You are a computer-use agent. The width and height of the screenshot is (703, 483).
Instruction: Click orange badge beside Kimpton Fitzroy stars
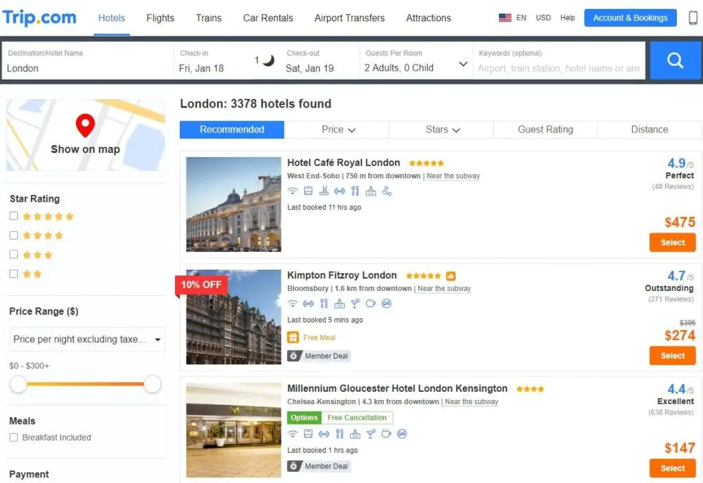click(x=450, y=276)
